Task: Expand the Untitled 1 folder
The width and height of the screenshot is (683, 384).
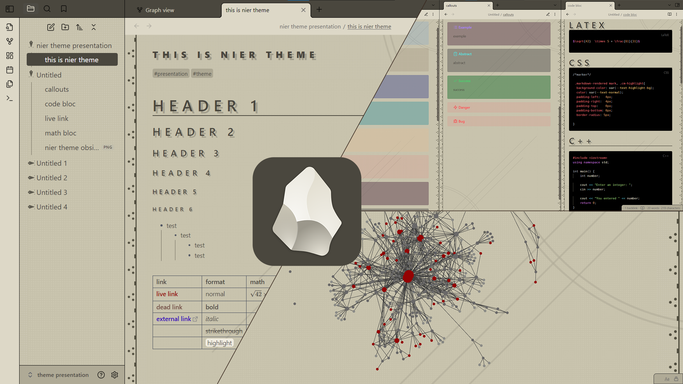Action: click(31, 163)
